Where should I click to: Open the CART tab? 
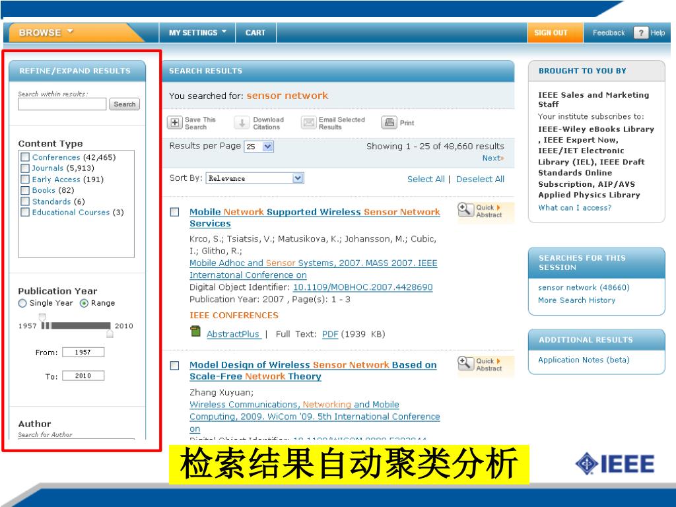[255, 33]
